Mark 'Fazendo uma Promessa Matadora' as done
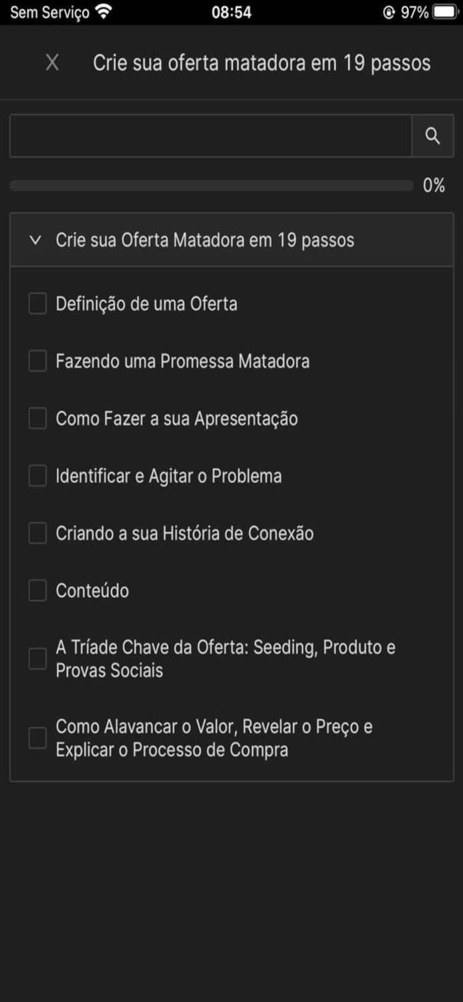The image size is (463, 1002). [x=37, y=361]
